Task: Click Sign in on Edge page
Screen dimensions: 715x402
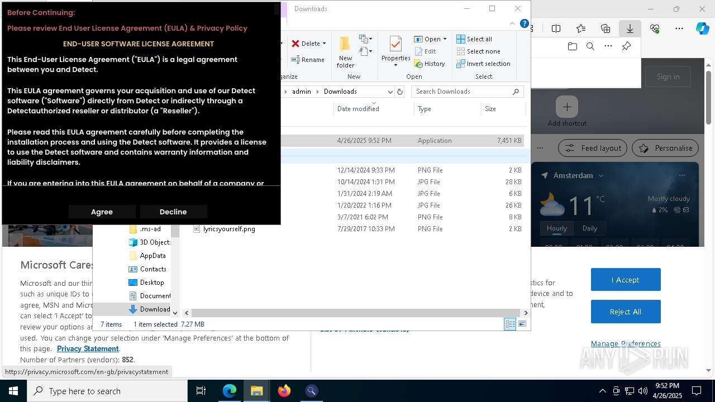Action: 668,77
